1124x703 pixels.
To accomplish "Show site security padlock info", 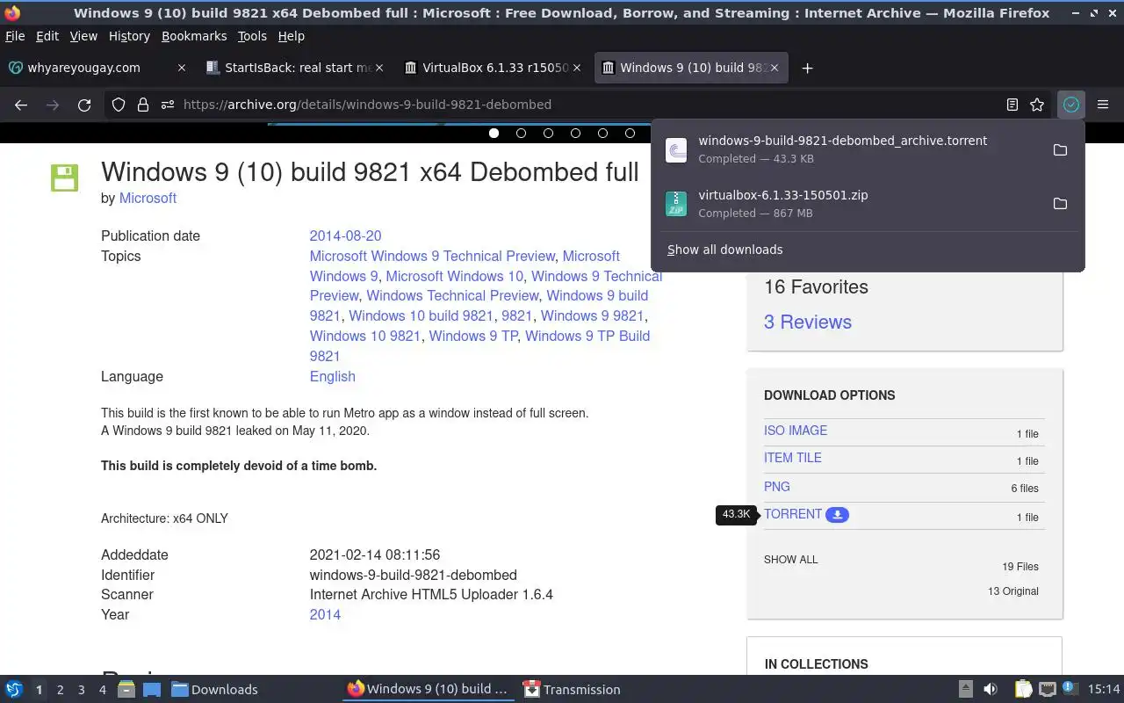I will pyautogui.click(x=143, y=105).
